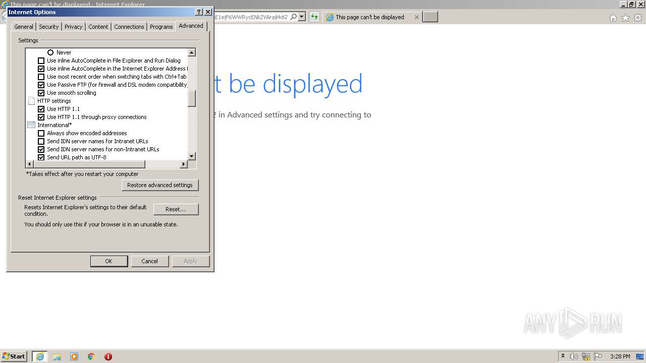Uncheck Use HTTP 1.1 (not the proxy one)
This screenshot has width=646, height=363.
(x=41, y=109)
